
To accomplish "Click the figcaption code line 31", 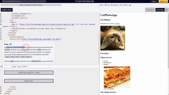I will click(39, 28).
